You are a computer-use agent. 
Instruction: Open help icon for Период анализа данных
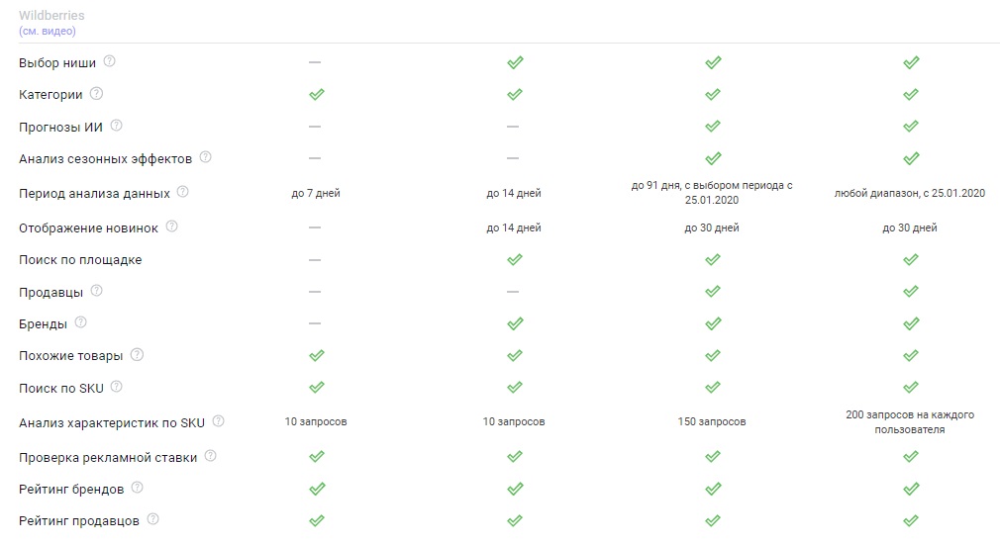182,193
